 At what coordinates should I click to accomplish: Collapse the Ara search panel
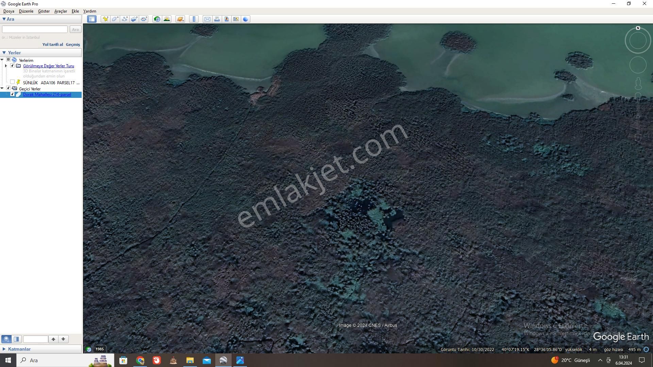4,19
